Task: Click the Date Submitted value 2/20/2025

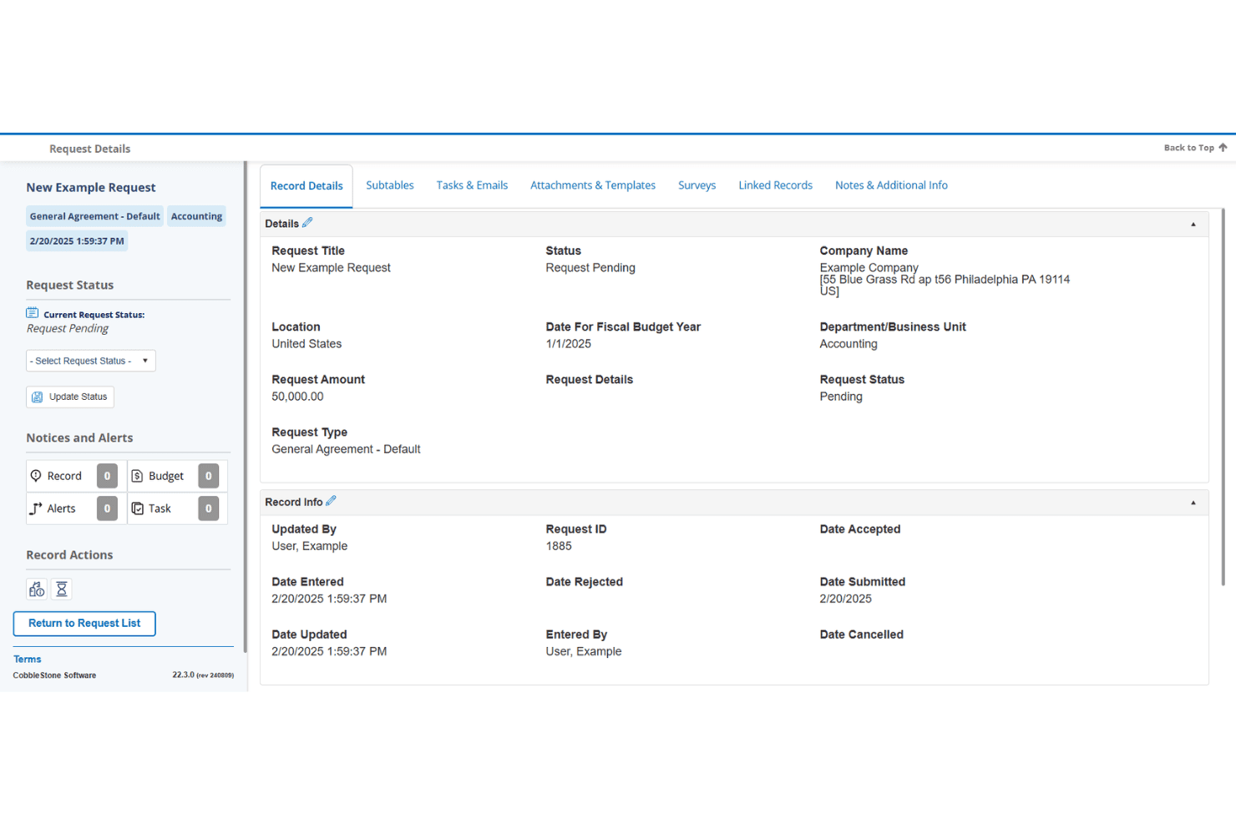Action: coord(845,599)
